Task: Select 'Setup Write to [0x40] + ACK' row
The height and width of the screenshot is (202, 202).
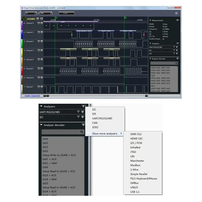Action: point(59,155)
